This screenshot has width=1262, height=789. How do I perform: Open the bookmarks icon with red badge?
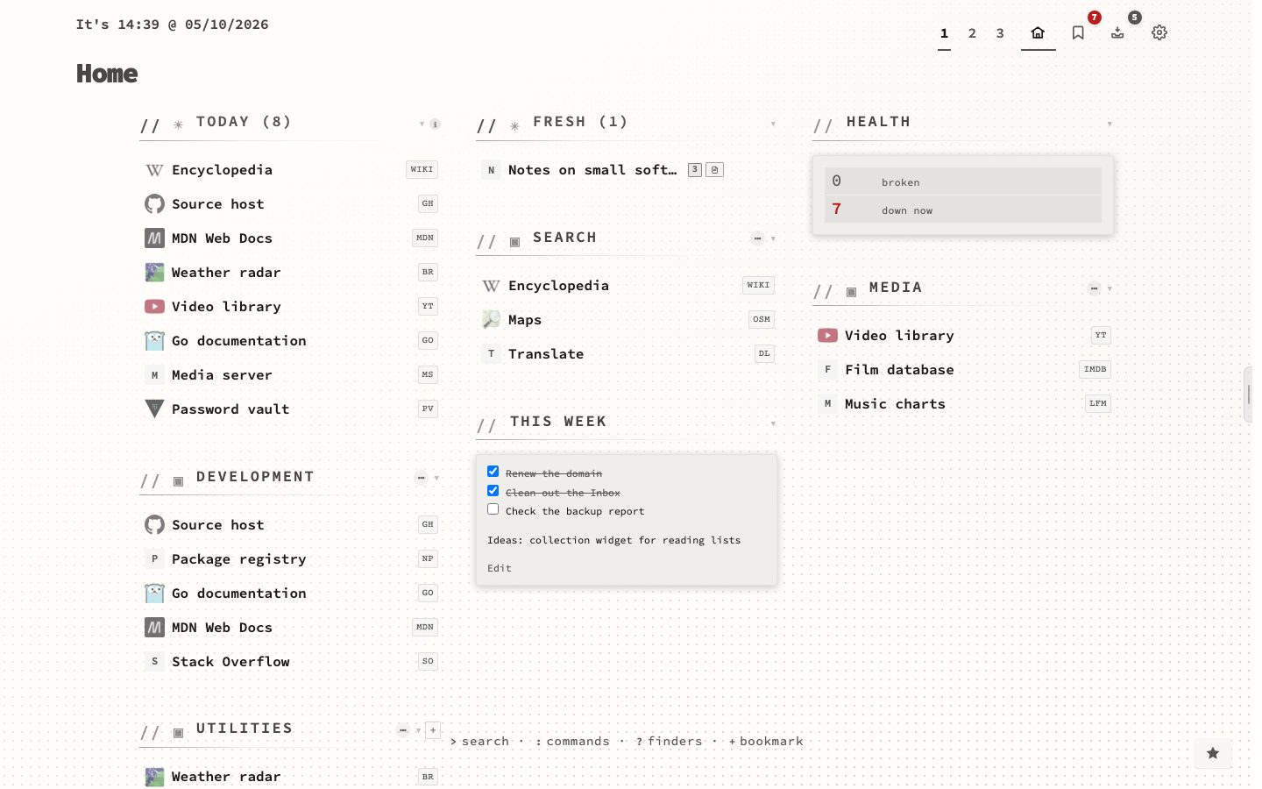tap(1078, 33)
